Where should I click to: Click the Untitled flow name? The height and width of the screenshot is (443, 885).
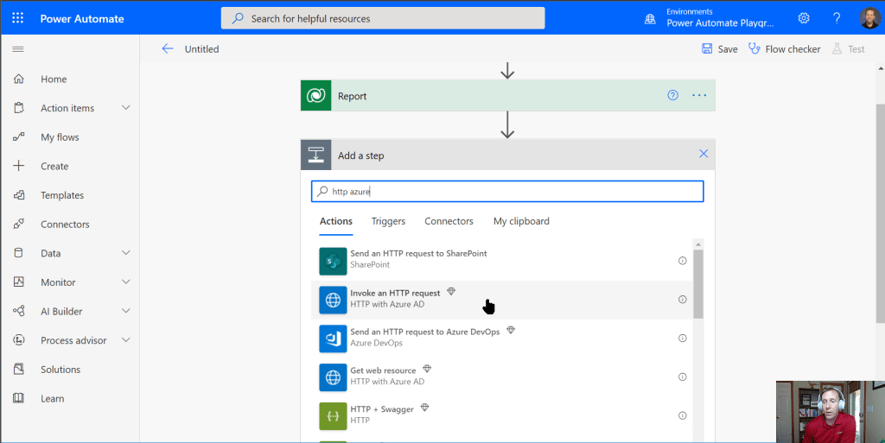(x=201, y=49)
